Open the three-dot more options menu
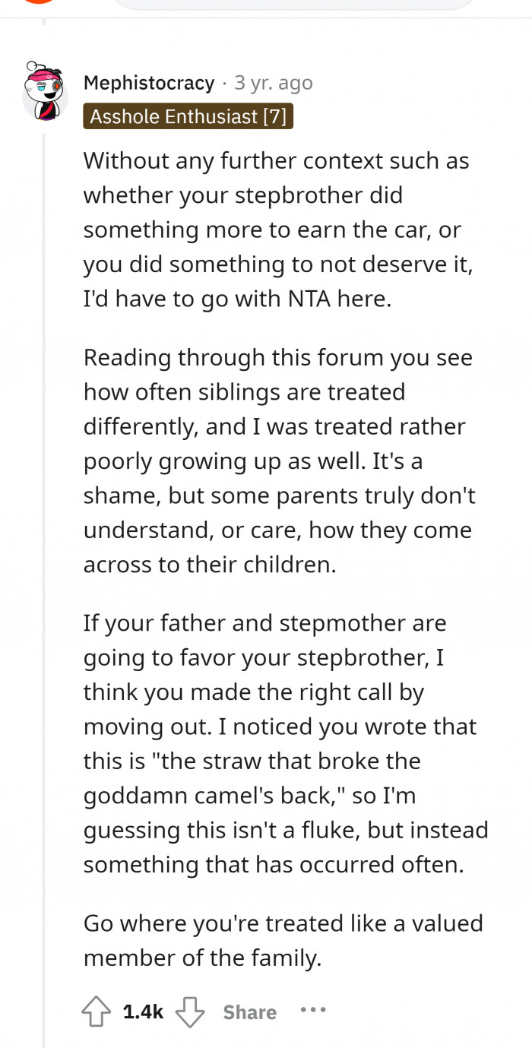The height and width of the screenshot is (1048, 532). point(313,1010)
